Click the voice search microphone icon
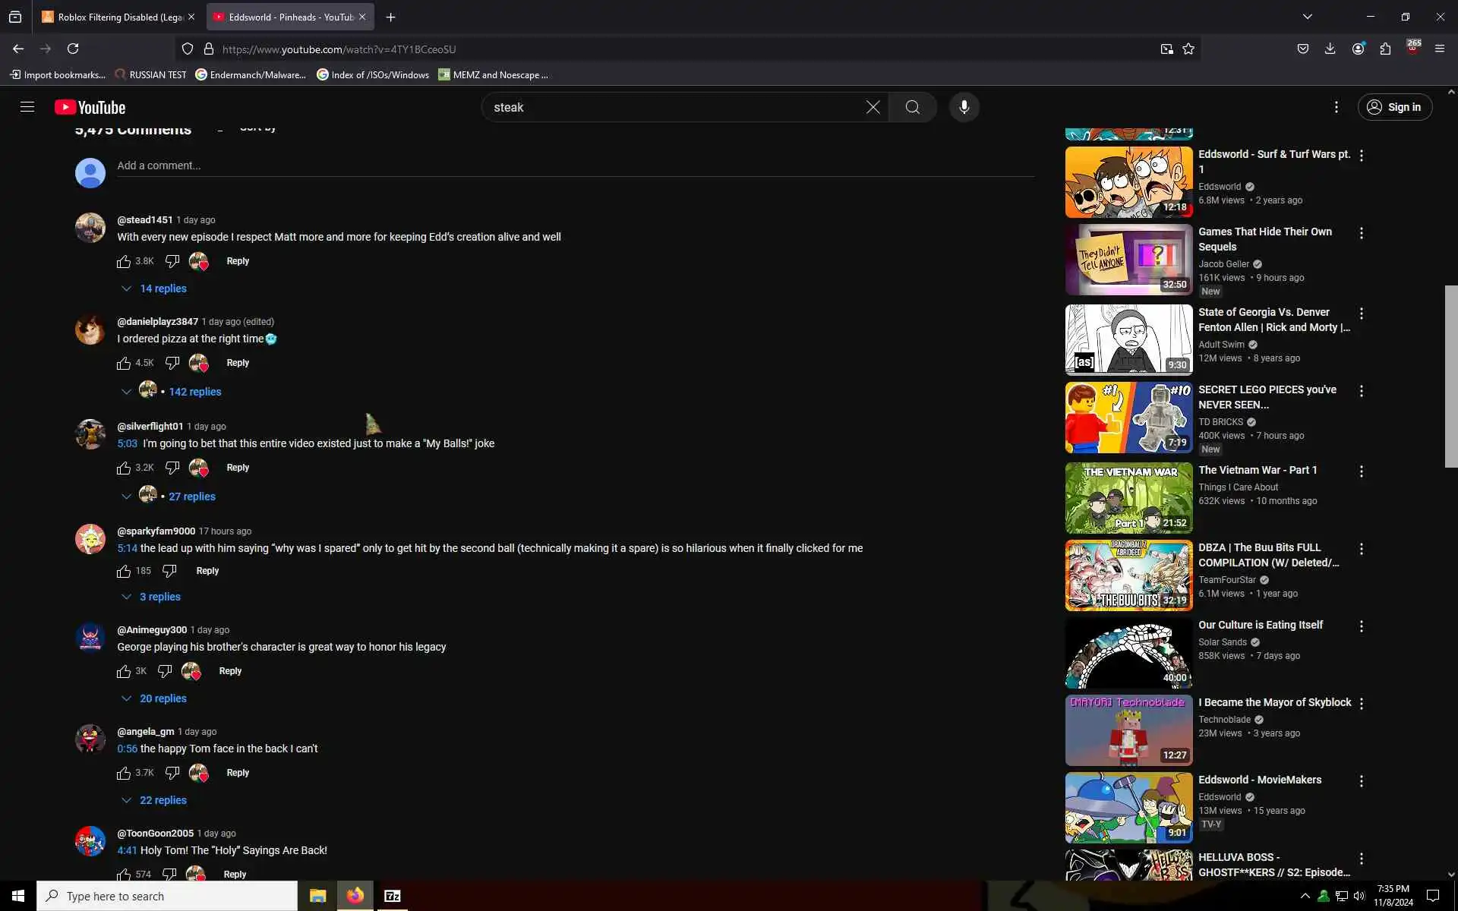Image resolution: width=1458 pixels, height=911 pixels. [964, 107]
